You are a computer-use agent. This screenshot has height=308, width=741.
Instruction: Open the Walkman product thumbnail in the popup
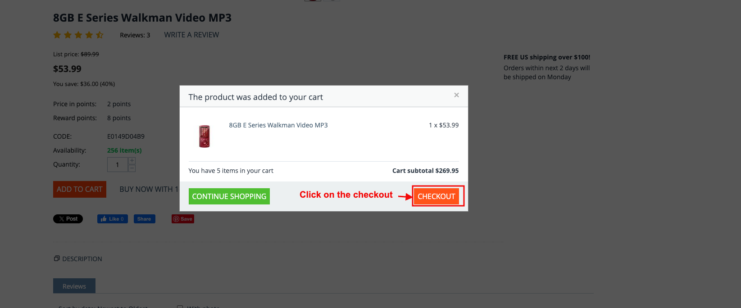(x=205, y=136)
